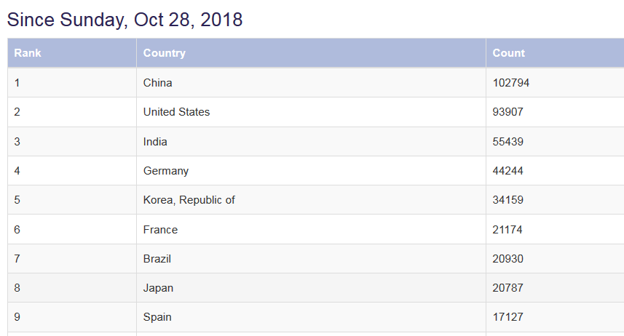The height and width of the screenshot is (336, 624).
Task: Select the United States country cell
Action: [311, 112]
